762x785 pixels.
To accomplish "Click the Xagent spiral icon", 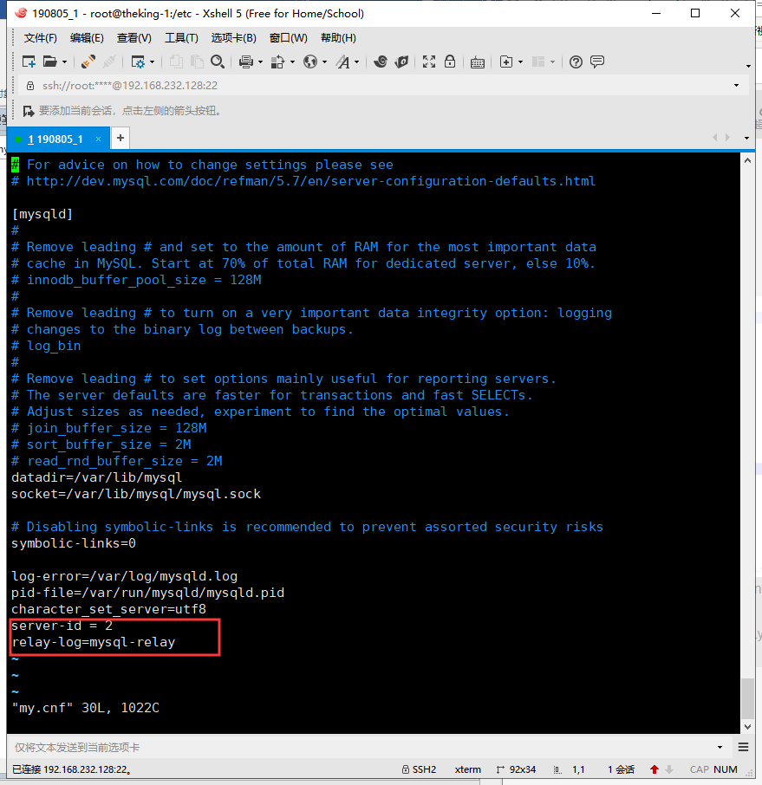I will (381, 62).
